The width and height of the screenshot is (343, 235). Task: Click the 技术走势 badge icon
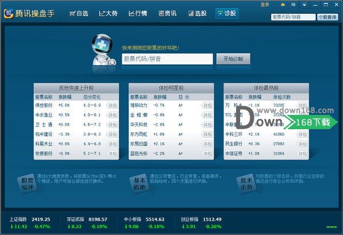[246, 184]
